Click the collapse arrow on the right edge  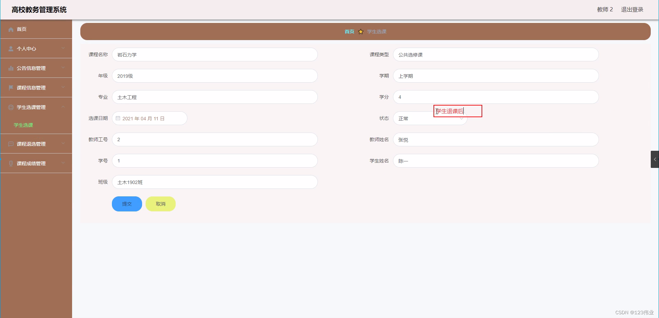pos(655,159)
